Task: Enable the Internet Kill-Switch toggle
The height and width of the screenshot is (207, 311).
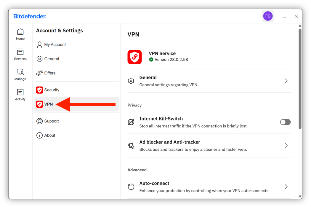Action: pyautogui.click(x=285, y=122)
